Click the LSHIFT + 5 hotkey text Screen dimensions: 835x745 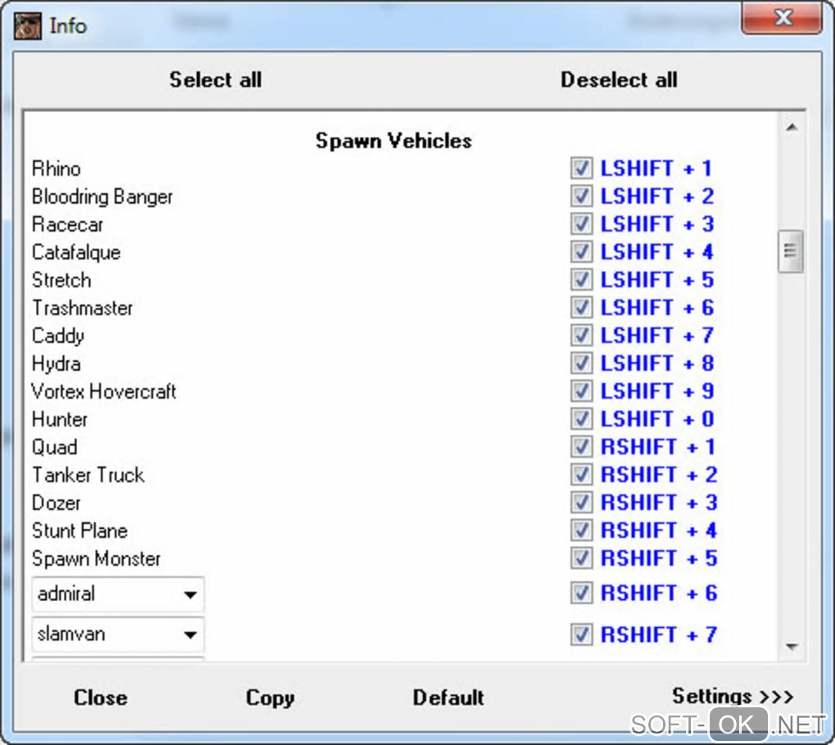pos(657,279)
